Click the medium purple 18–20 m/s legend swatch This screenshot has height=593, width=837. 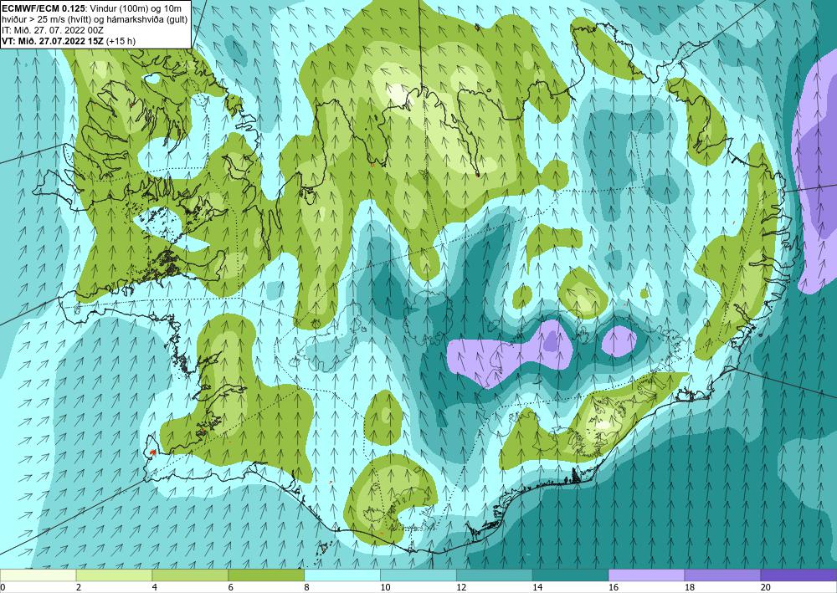(x=722, y=575)
